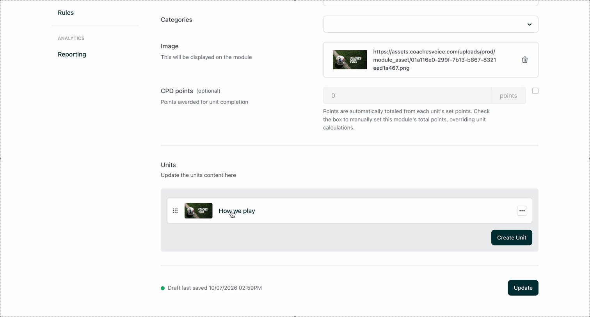Delete the uploaded module image with trash icon
Viewport: 590px width, 317px height.
coord(525,60)
